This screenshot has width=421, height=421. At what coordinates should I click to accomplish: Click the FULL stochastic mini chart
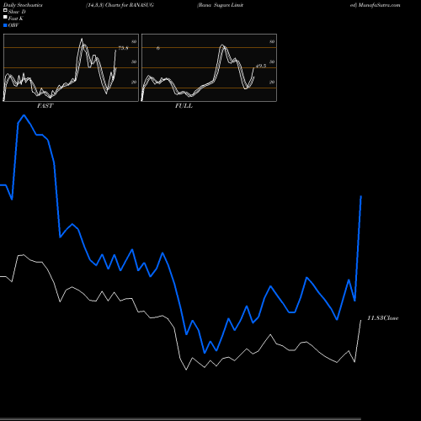(209, 67)
